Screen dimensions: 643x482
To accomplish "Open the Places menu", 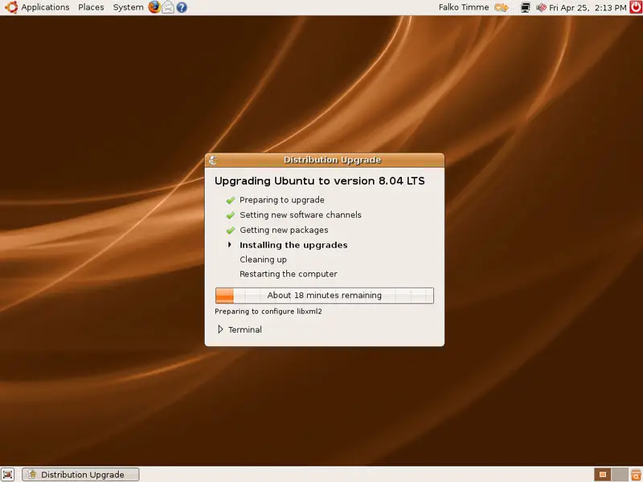I will click(x=91, y=7).
